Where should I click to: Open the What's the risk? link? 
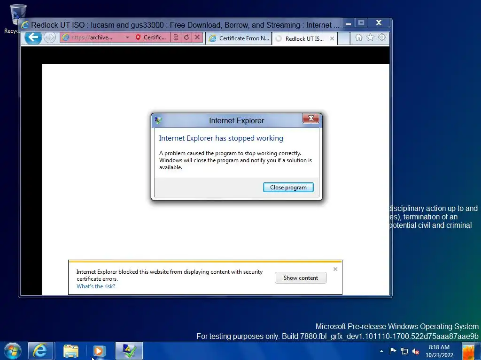(96, 286)
